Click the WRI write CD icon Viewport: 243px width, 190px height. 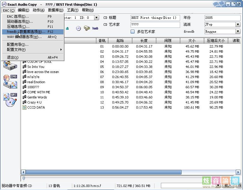(x=10, y=100)
